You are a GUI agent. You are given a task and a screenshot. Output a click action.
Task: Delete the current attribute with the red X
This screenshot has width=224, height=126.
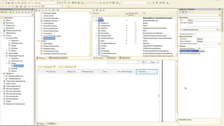click(104, 10)
